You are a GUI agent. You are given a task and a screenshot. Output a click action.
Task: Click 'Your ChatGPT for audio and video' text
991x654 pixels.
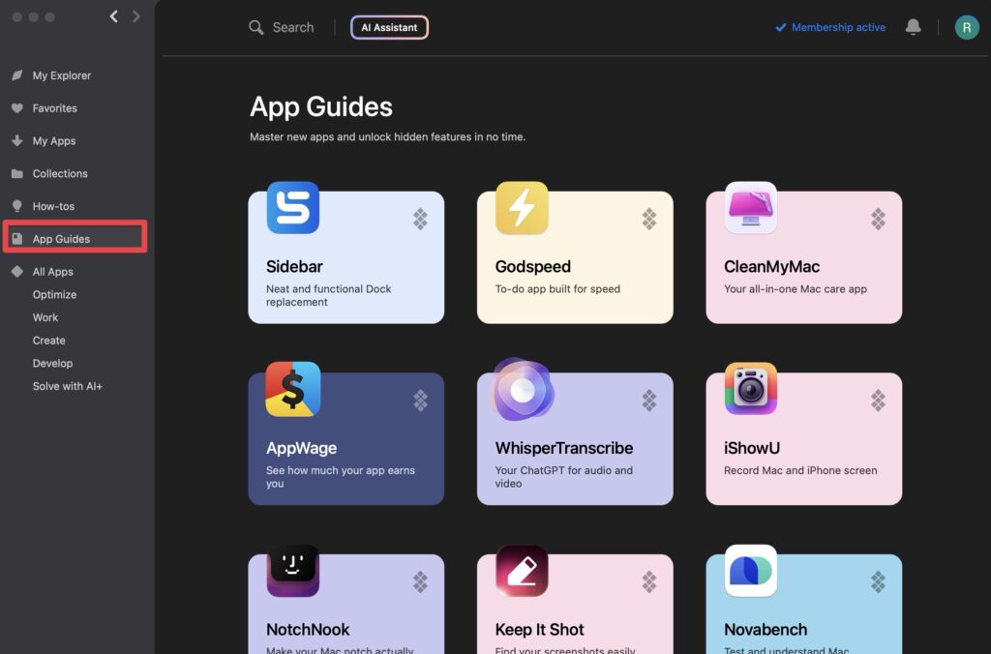click(x=564, y=476)
